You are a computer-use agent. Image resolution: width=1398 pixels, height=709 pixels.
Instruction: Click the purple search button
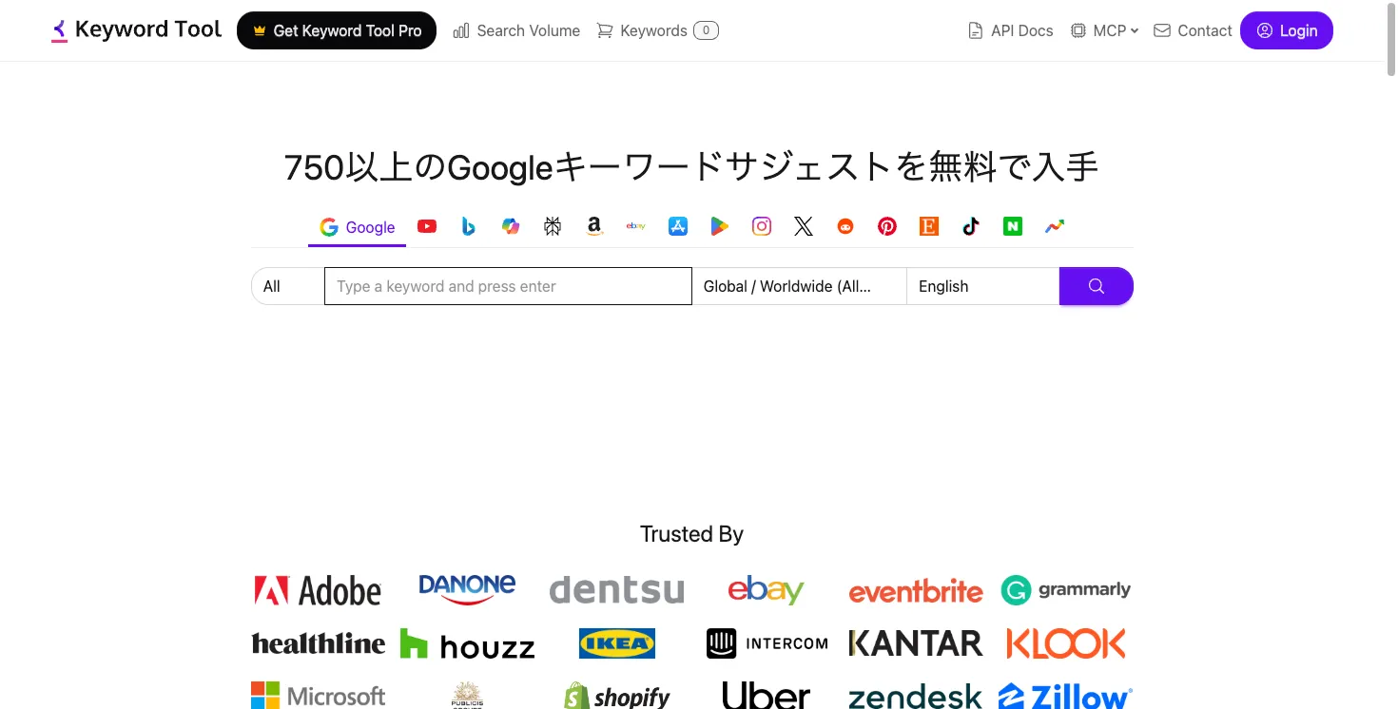(x=1097, y=286)
